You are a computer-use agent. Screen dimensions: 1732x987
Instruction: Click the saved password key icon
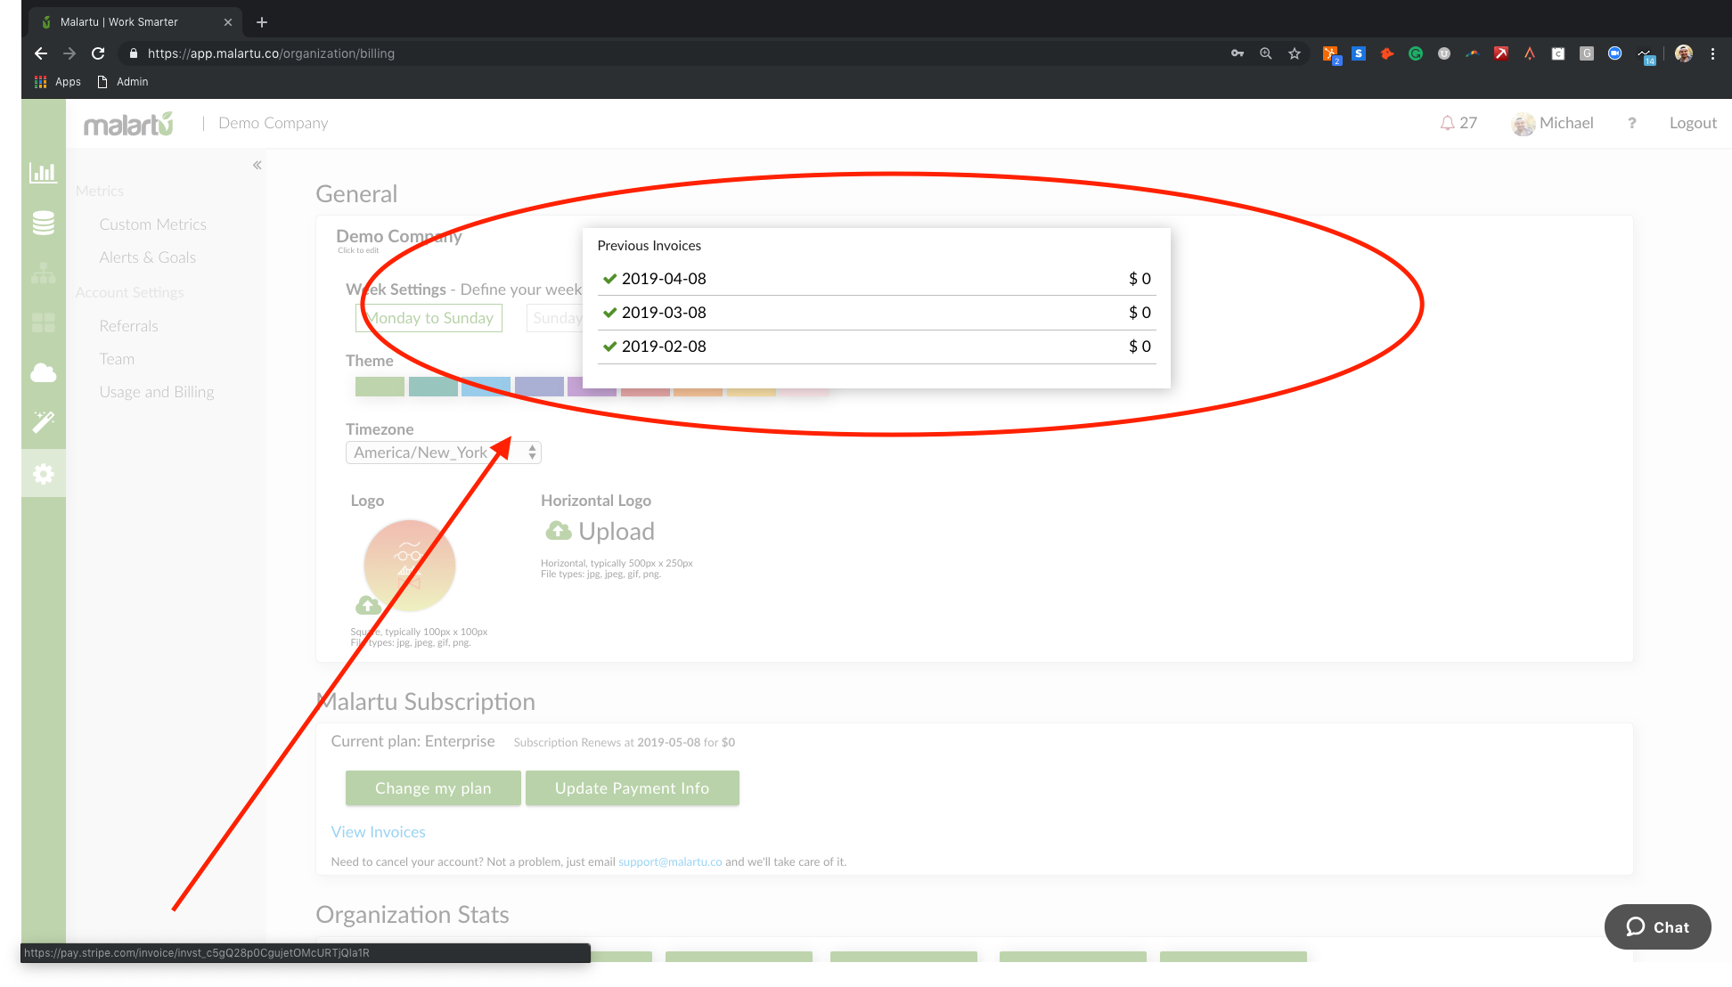1237,53
